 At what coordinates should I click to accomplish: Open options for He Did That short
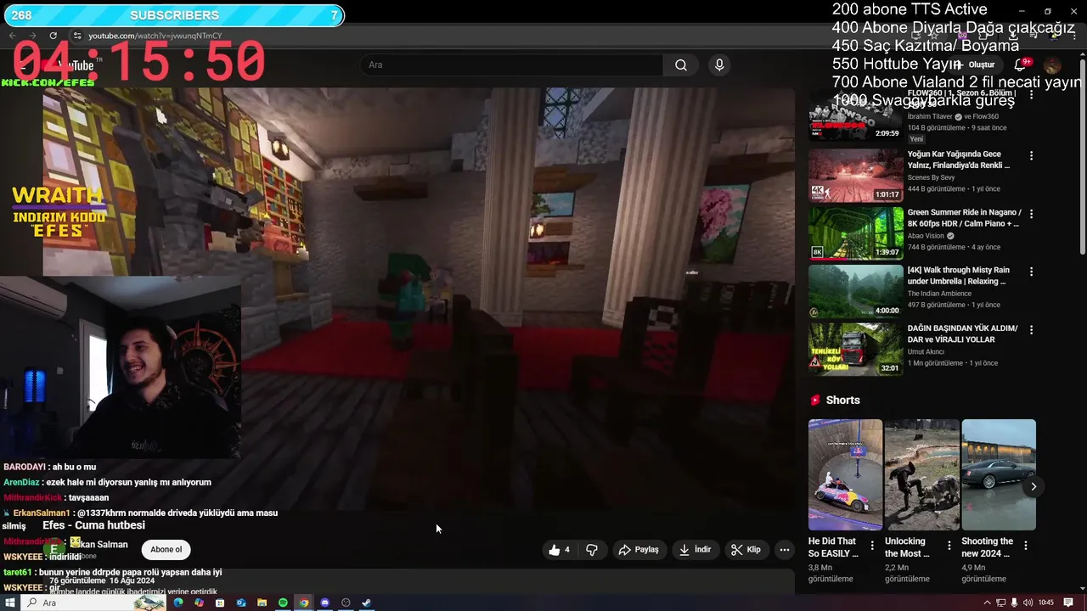871,546
